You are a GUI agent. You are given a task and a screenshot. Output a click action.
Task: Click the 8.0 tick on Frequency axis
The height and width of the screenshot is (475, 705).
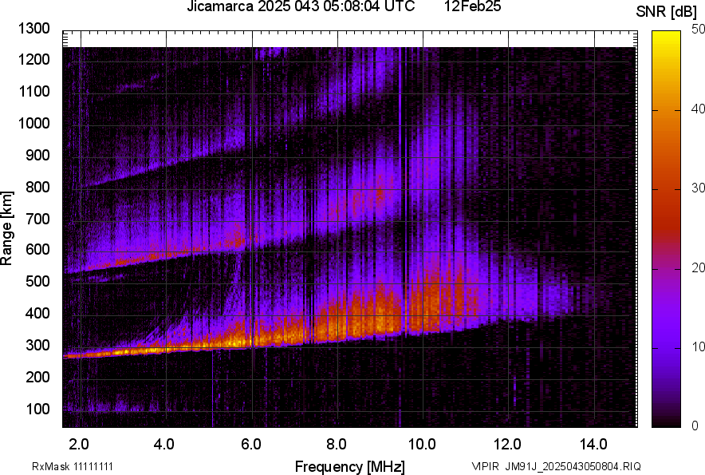click(x=337, y=444)
